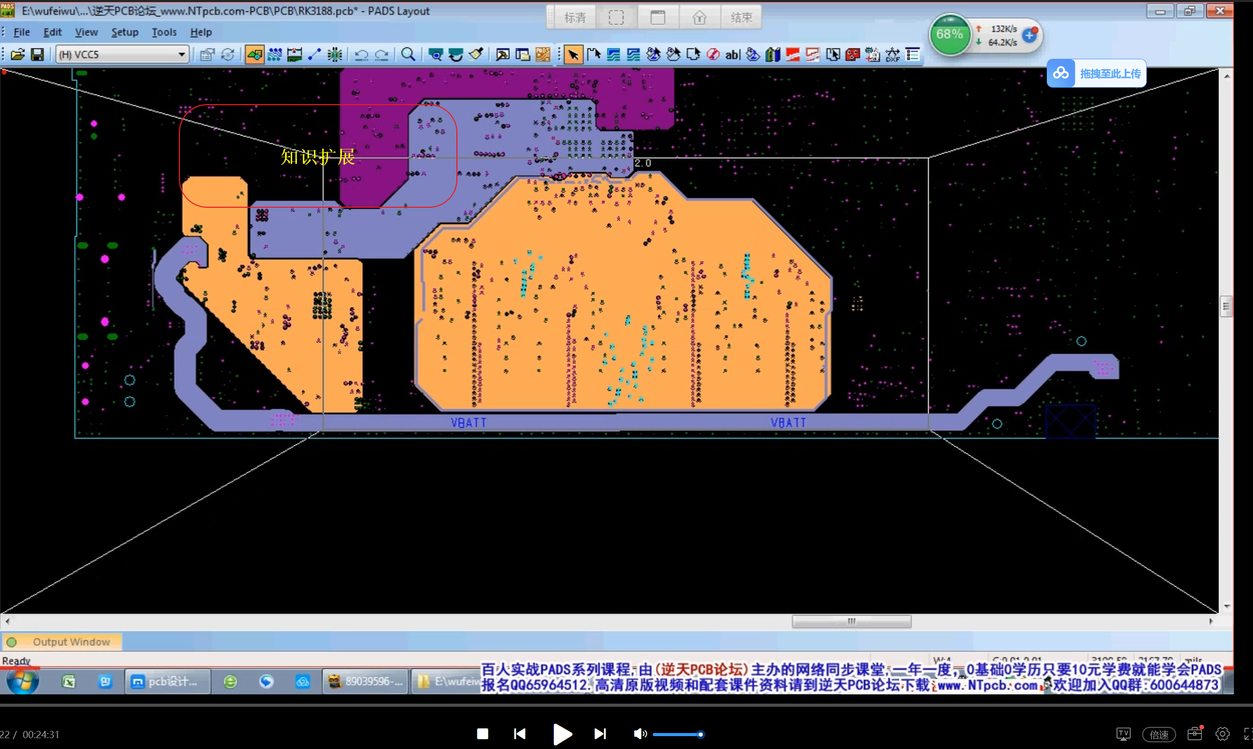Open the File menu
Screen dimensions: 1253x749
click(x=21, y=32)
